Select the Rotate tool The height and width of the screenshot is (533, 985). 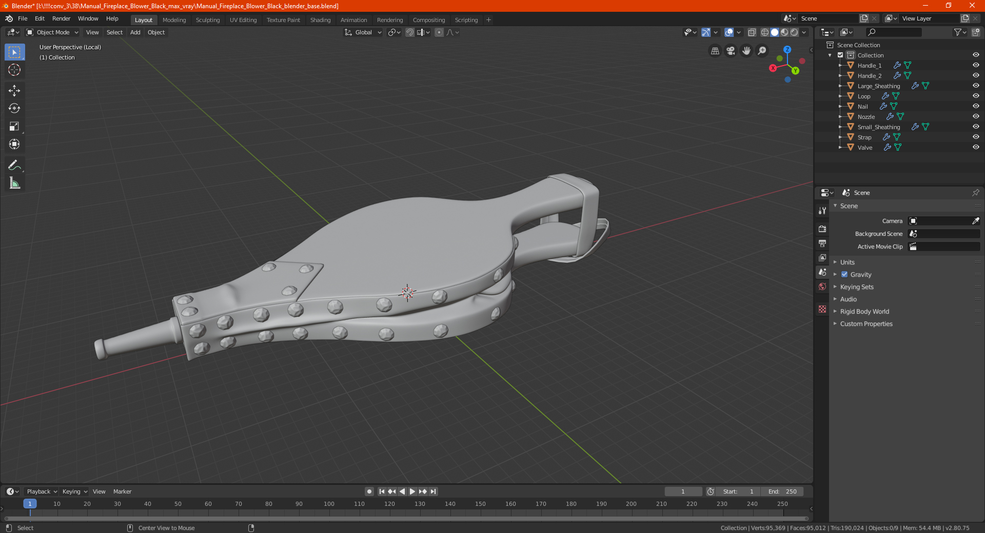click(x=14, y=109)
